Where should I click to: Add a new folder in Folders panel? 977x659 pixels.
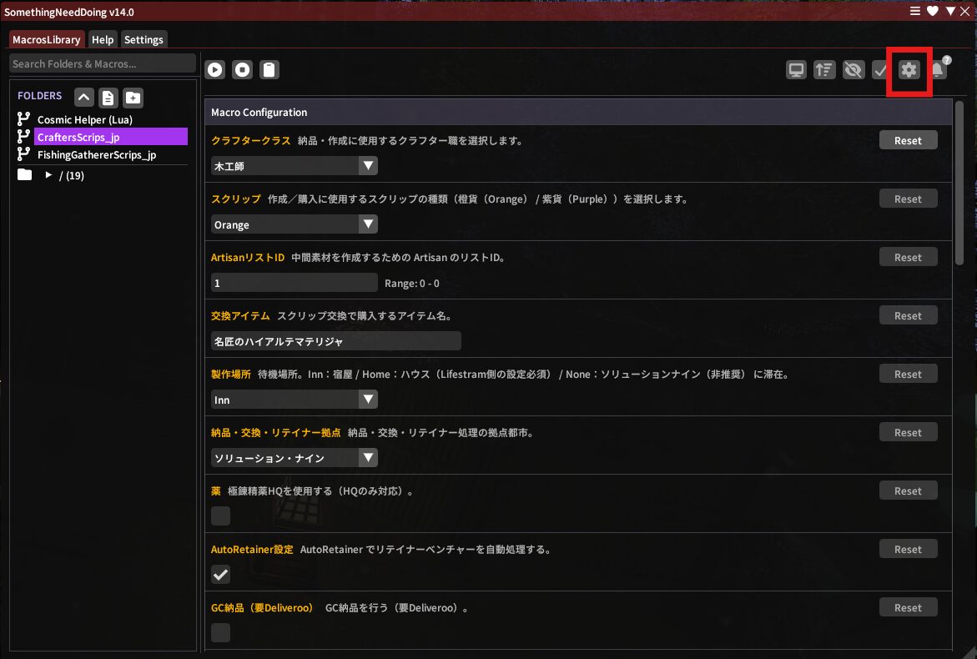(x=133, y=98)
